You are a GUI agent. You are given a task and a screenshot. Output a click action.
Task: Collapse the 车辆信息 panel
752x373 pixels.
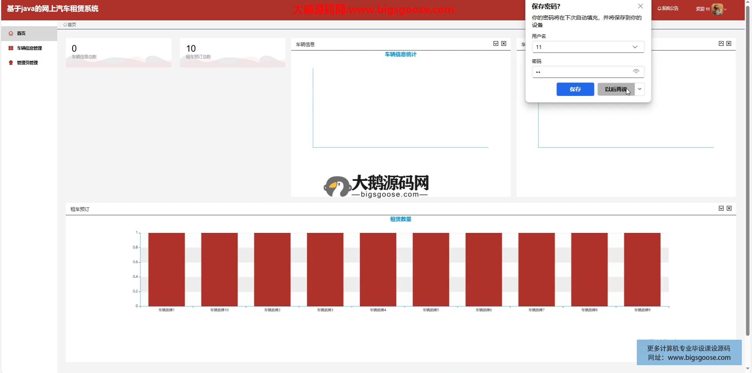[496, 44]
